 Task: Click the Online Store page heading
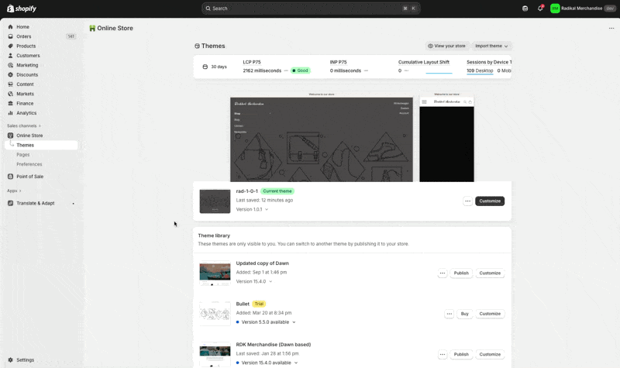[115, 28]
